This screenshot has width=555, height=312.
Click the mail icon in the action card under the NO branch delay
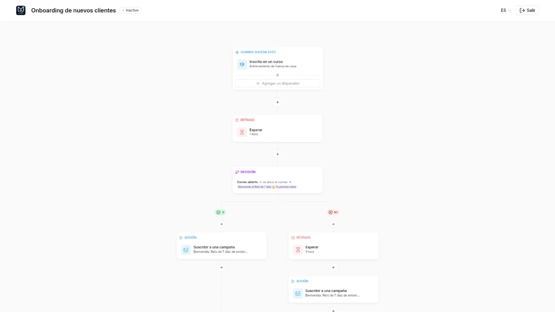coord(298,293)
